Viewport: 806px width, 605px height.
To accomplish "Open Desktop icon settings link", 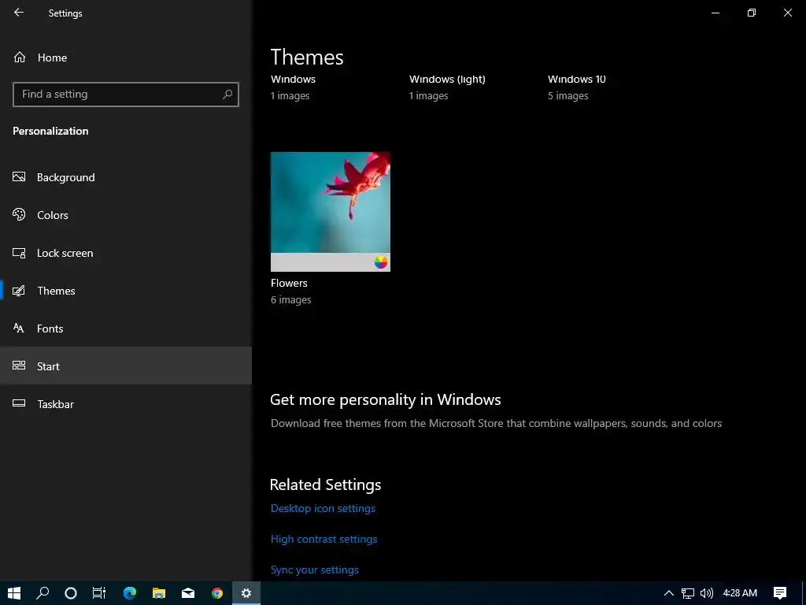I will (323, 508).
